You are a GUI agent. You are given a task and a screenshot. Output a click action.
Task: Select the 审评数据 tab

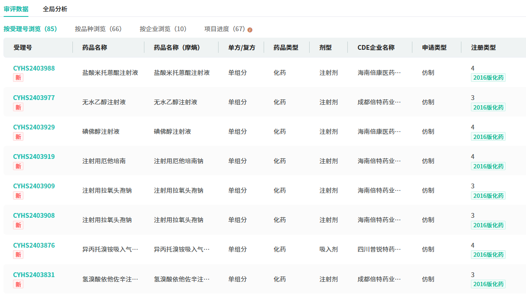coord(16,9)
